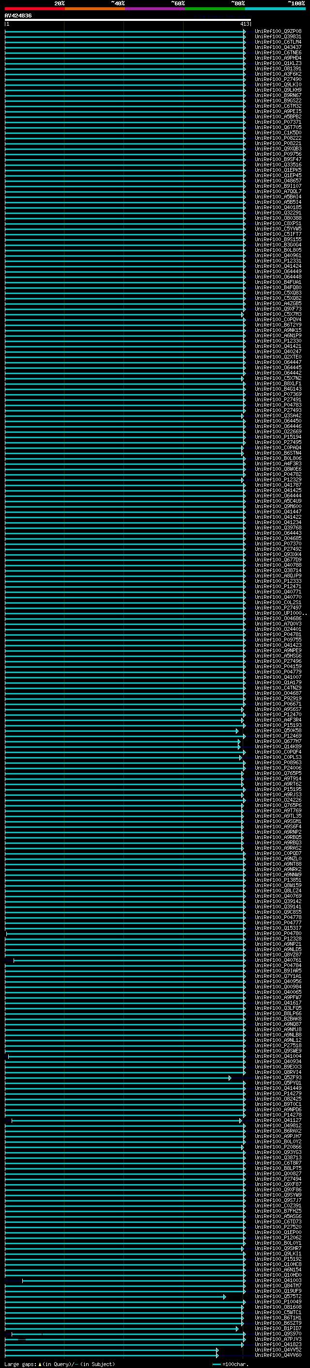This screenshot has height=1368, width=310.
Task: Select the UniRef100_B1PID7 row label
Action: coord(278,1328)
